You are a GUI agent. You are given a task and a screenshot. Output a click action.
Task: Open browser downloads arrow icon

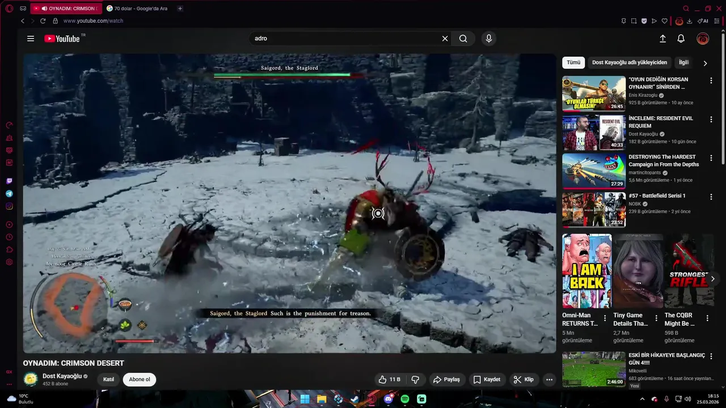pyautogui.click(x=689, y=21)
